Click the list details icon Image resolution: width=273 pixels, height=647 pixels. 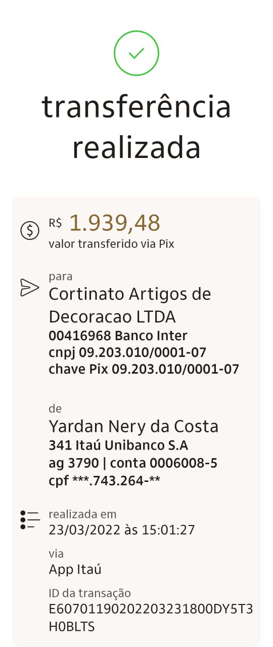tap(30, 520)
